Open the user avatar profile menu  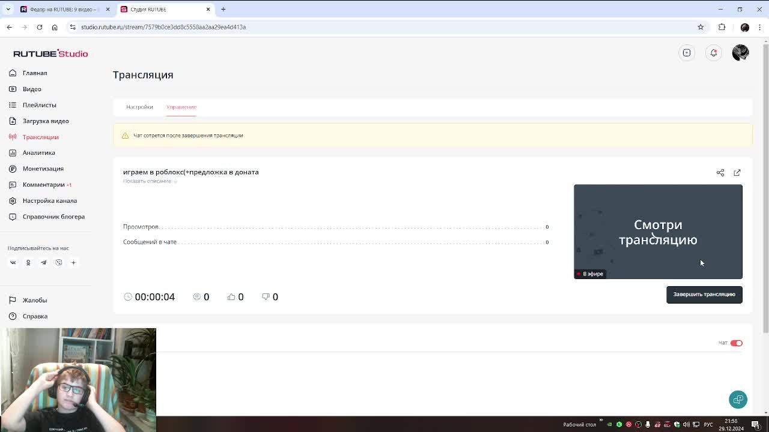740,53
